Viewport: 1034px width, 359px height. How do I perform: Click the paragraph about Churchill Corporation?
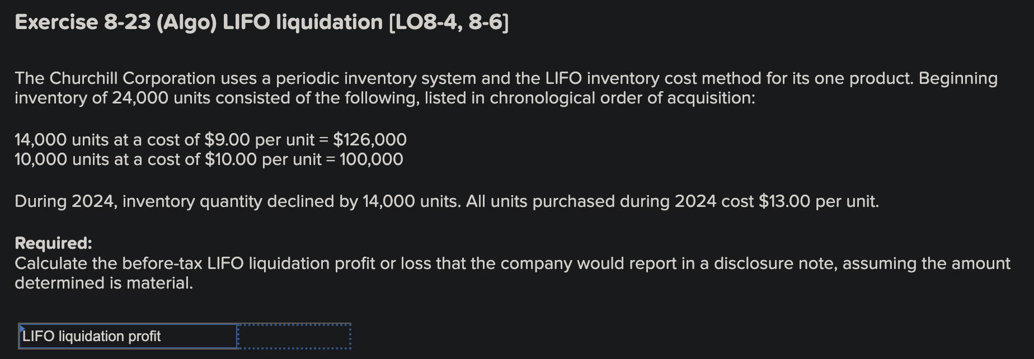pos(392,88)
